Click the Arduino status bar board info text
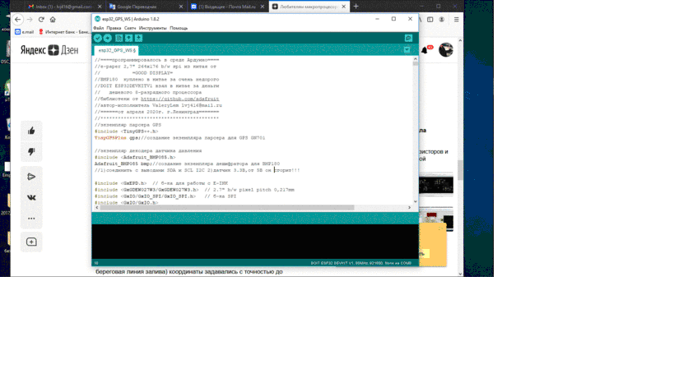 [360, 263]
